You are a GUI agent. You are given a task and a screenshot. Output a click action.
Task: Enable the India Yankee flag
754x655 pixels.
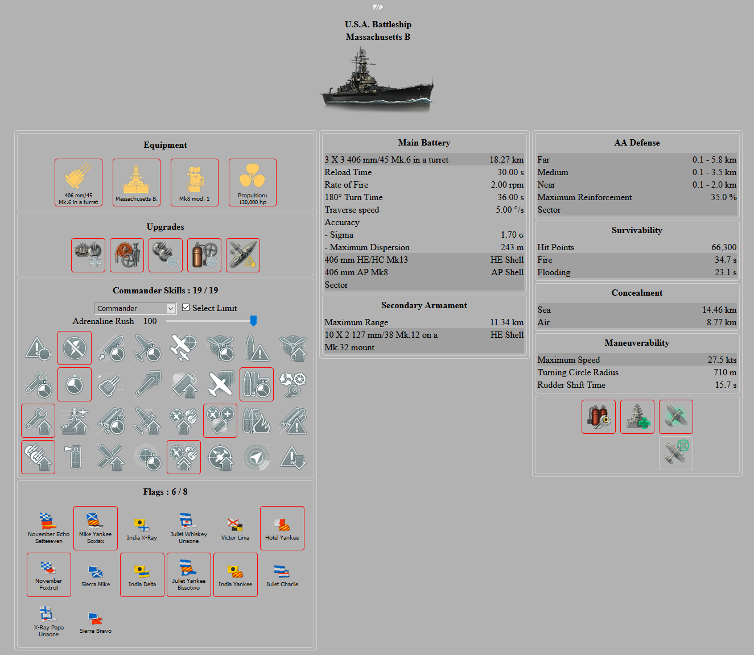point(236,575)
